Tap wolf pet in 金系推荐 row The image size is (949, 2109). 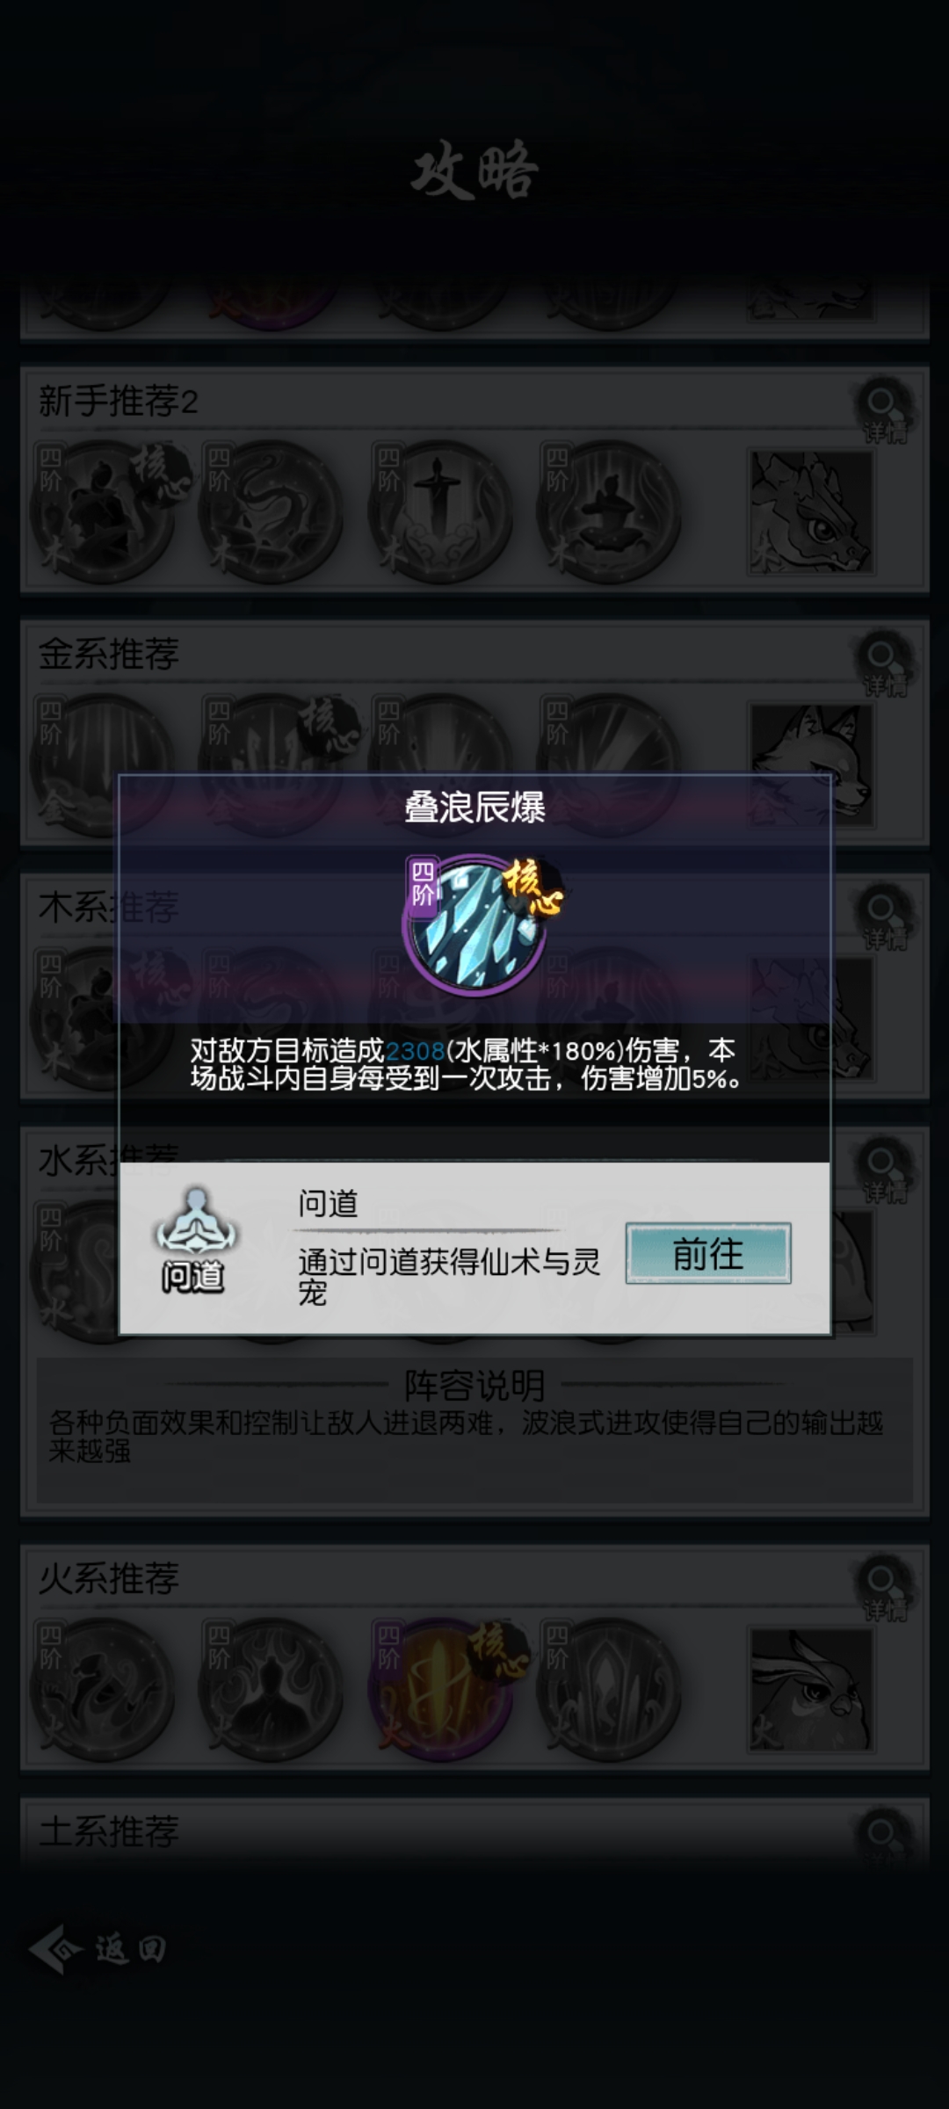click(x=811, y=765)
